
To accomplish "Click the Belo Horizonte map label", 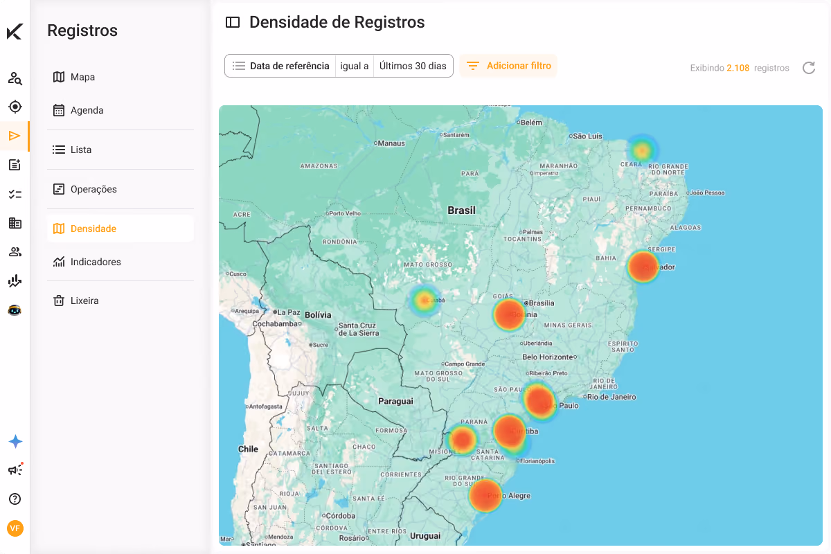I will [x=548, y=357].
